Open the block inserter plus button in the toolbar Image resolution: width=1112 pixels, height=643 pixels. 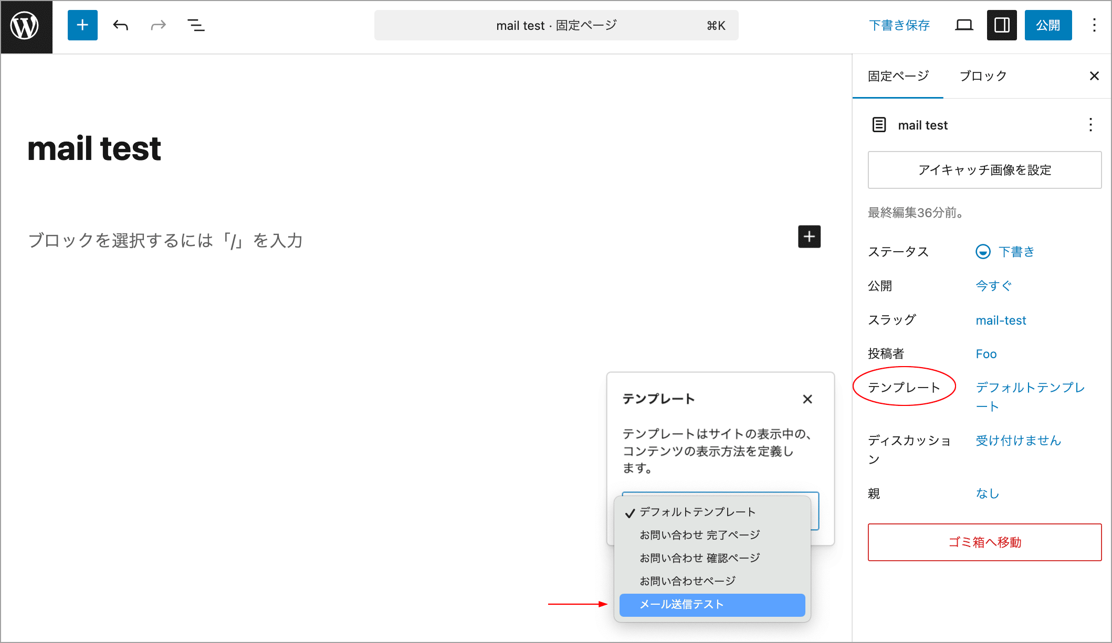tap(82, 25)
